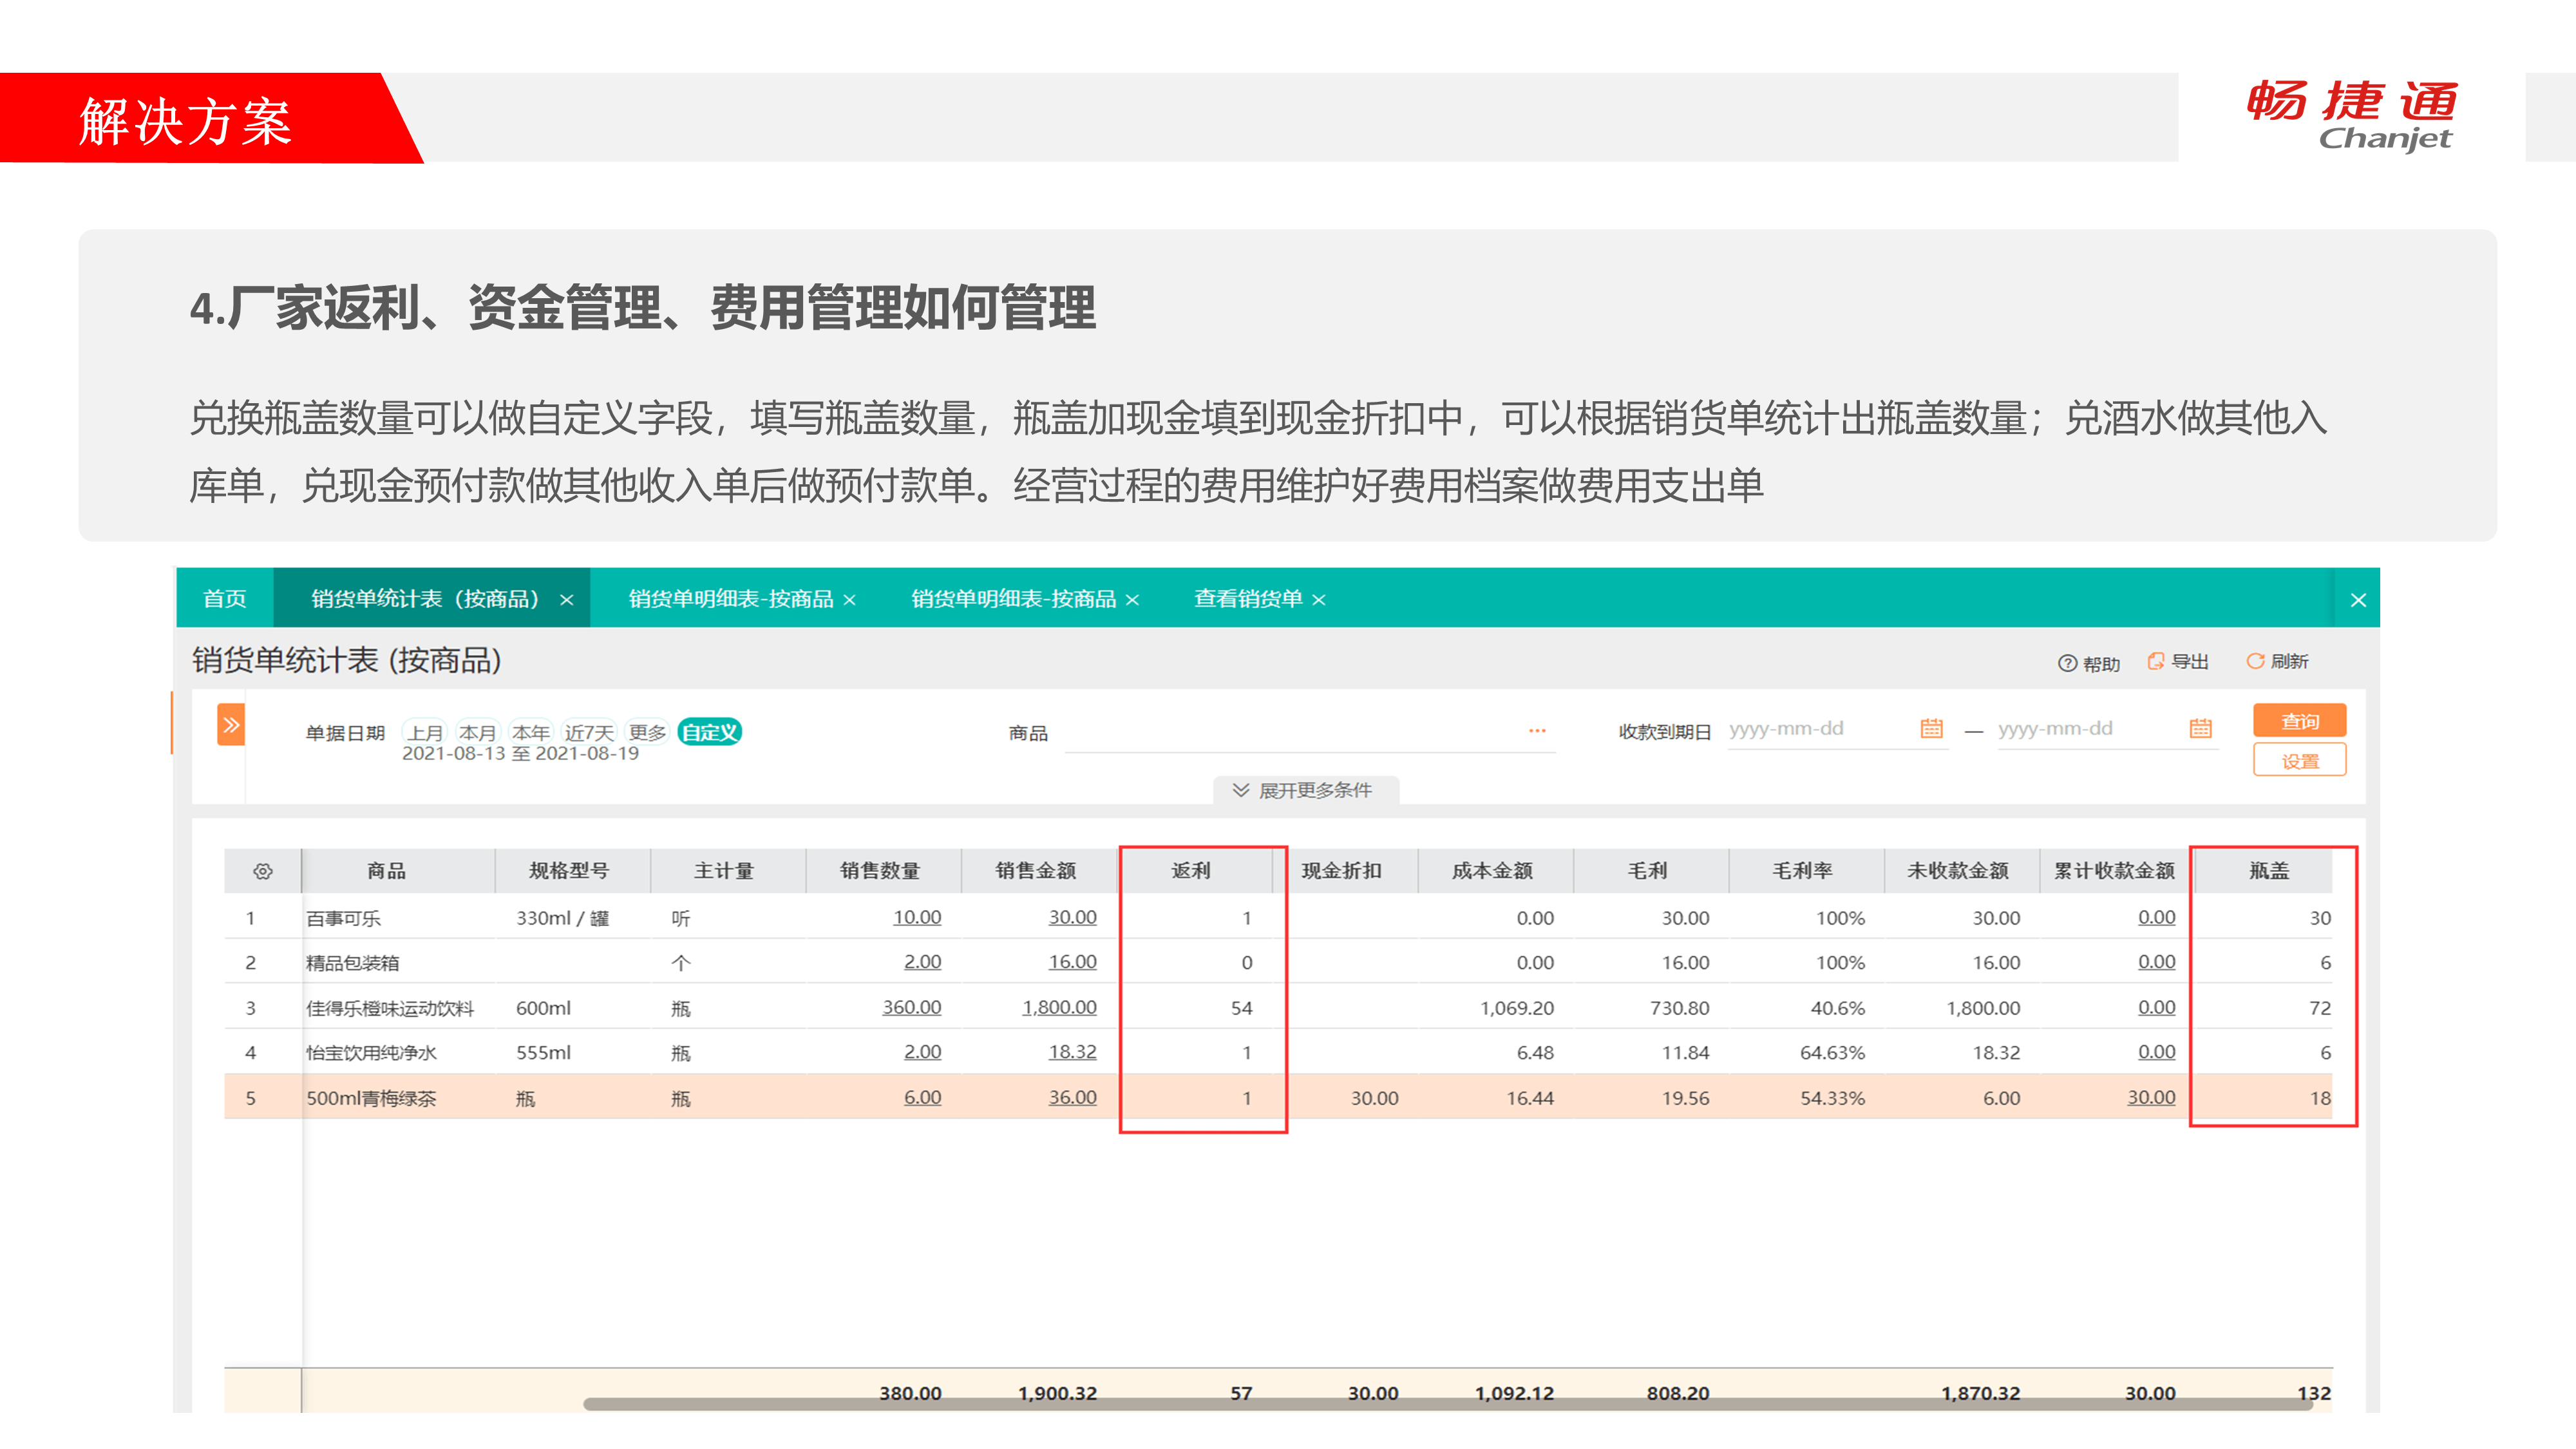Open the start-date calendar picker icon
The height and width of the screenshot is (1449, 2576).
[x=1931, y=729]
